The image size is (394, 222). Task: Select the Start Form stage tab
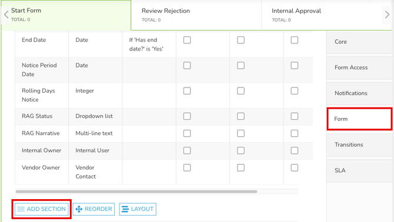[66, 15]
